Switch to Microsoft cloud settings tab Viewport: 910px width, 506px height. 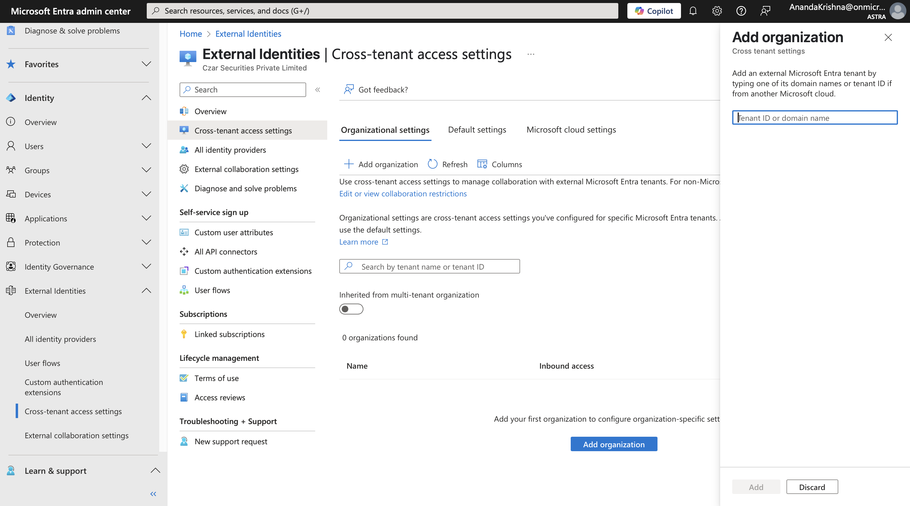point(571,130)
